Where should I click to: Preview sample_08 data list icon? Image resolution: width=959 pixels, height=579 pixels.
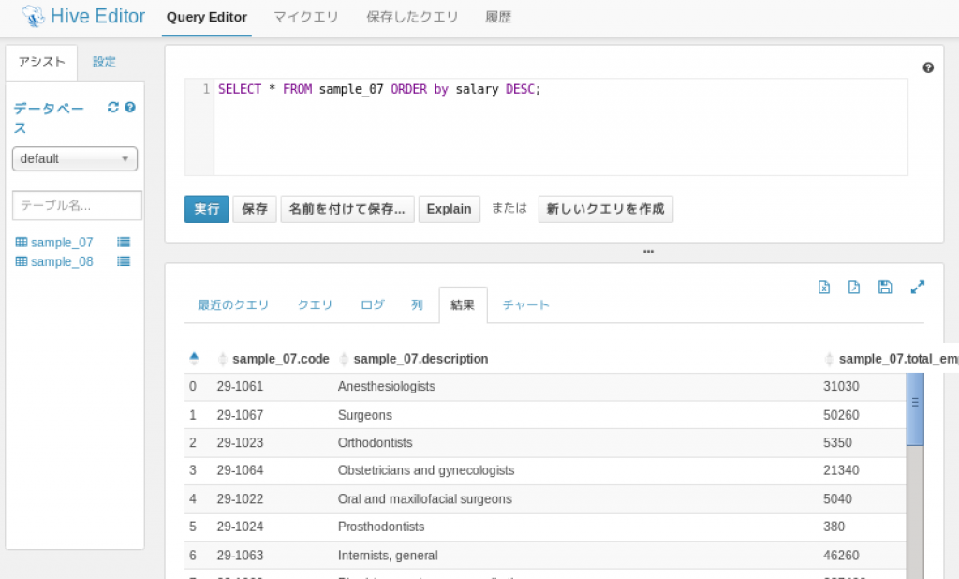(124, 261)
